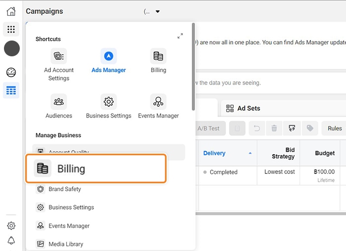346x251 pixels.
Task: Click the Completed delivery status cell
Action: coord(228,175)
